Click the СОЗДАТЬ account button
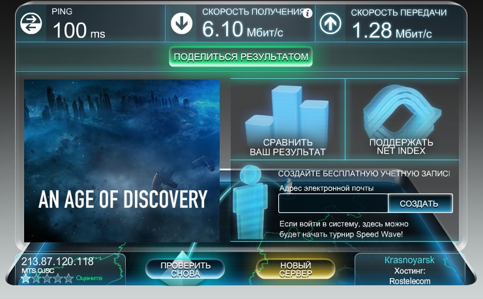 click(419, 203)
